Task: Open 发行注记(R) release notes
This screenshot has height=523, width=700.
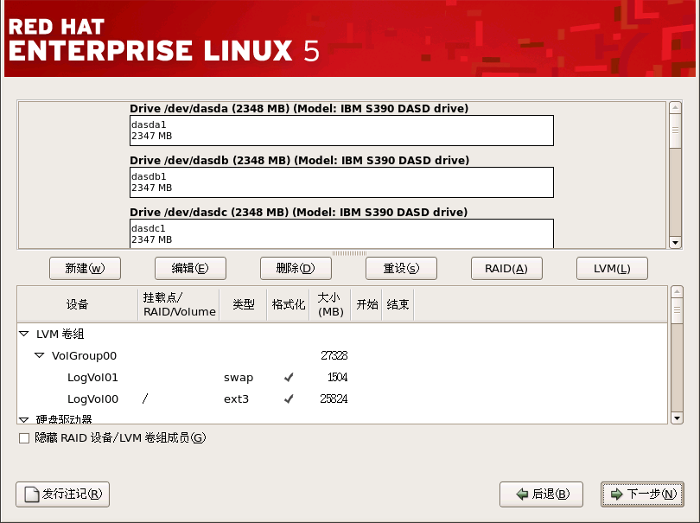Action: [x=62, y=494]
